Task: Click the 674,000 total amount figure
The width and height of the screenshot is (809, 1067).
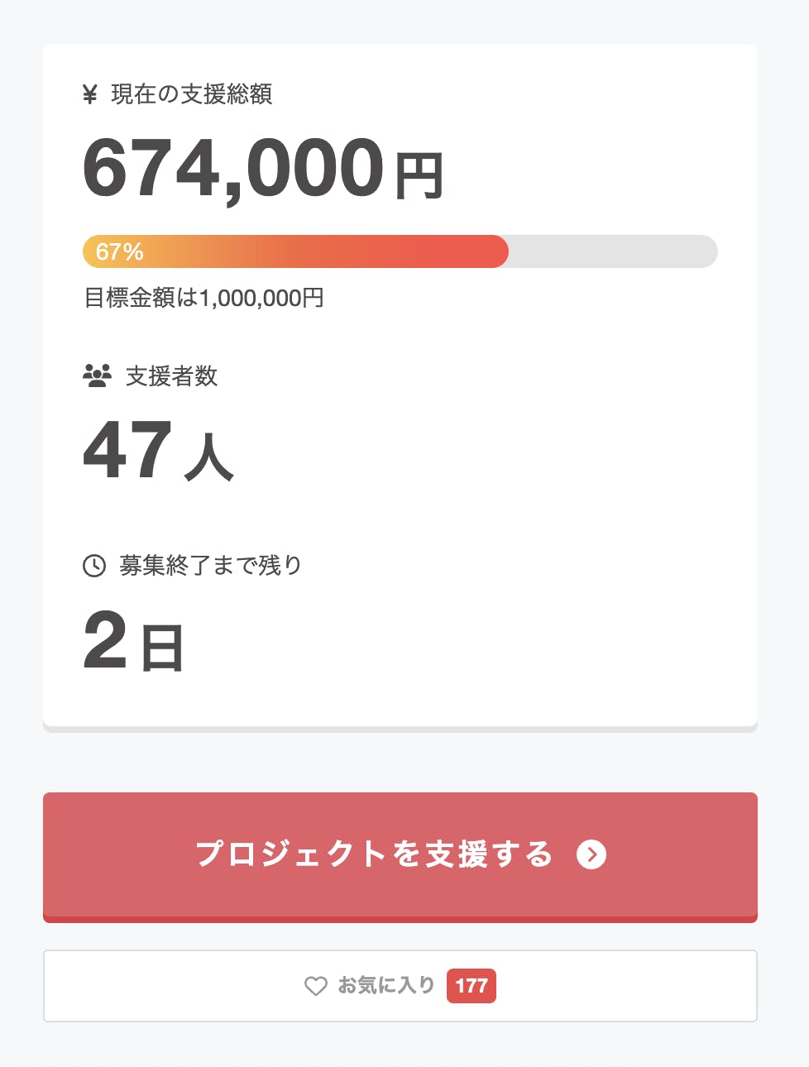Action: point(233,169)
